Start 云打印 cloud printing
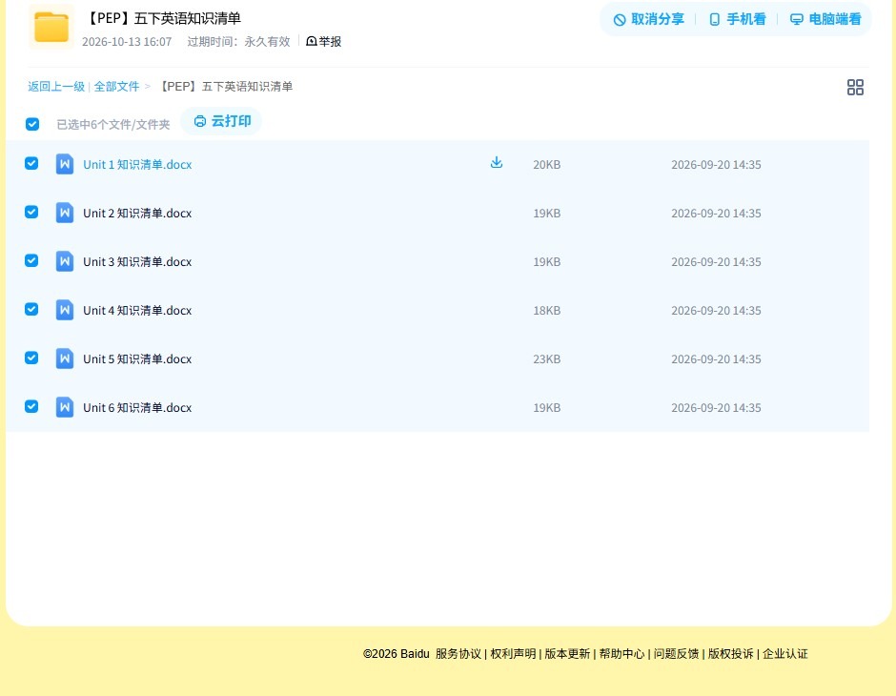The width and height of the screenshot is (896, 696). point(222,121)
